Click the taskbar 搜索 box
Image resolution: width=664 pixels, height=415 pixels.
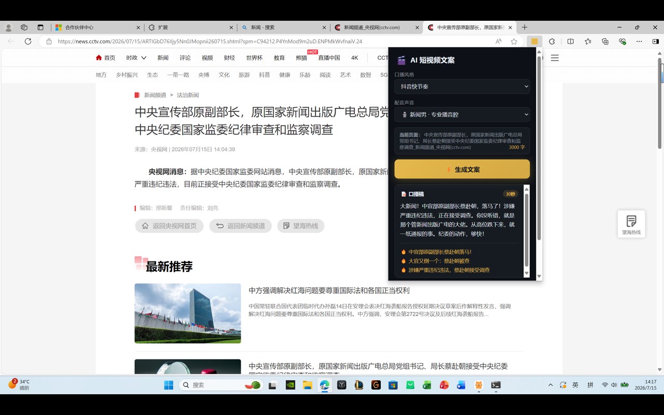[x=221, y=385]
